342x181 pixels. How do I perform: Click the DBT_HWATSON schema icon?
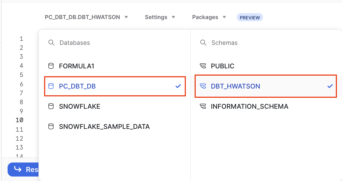click(x=203, y=86)
